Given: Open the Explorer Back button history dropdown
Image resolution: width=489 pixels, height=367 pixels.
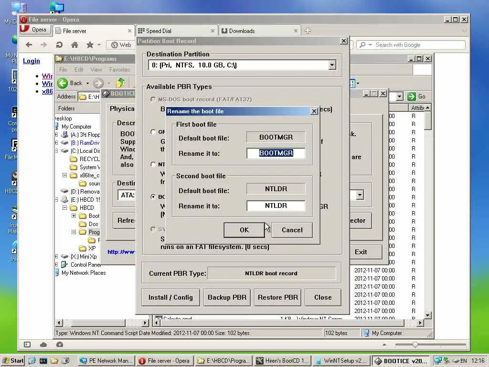Looking at the screenshot, I should pos(87,83).
